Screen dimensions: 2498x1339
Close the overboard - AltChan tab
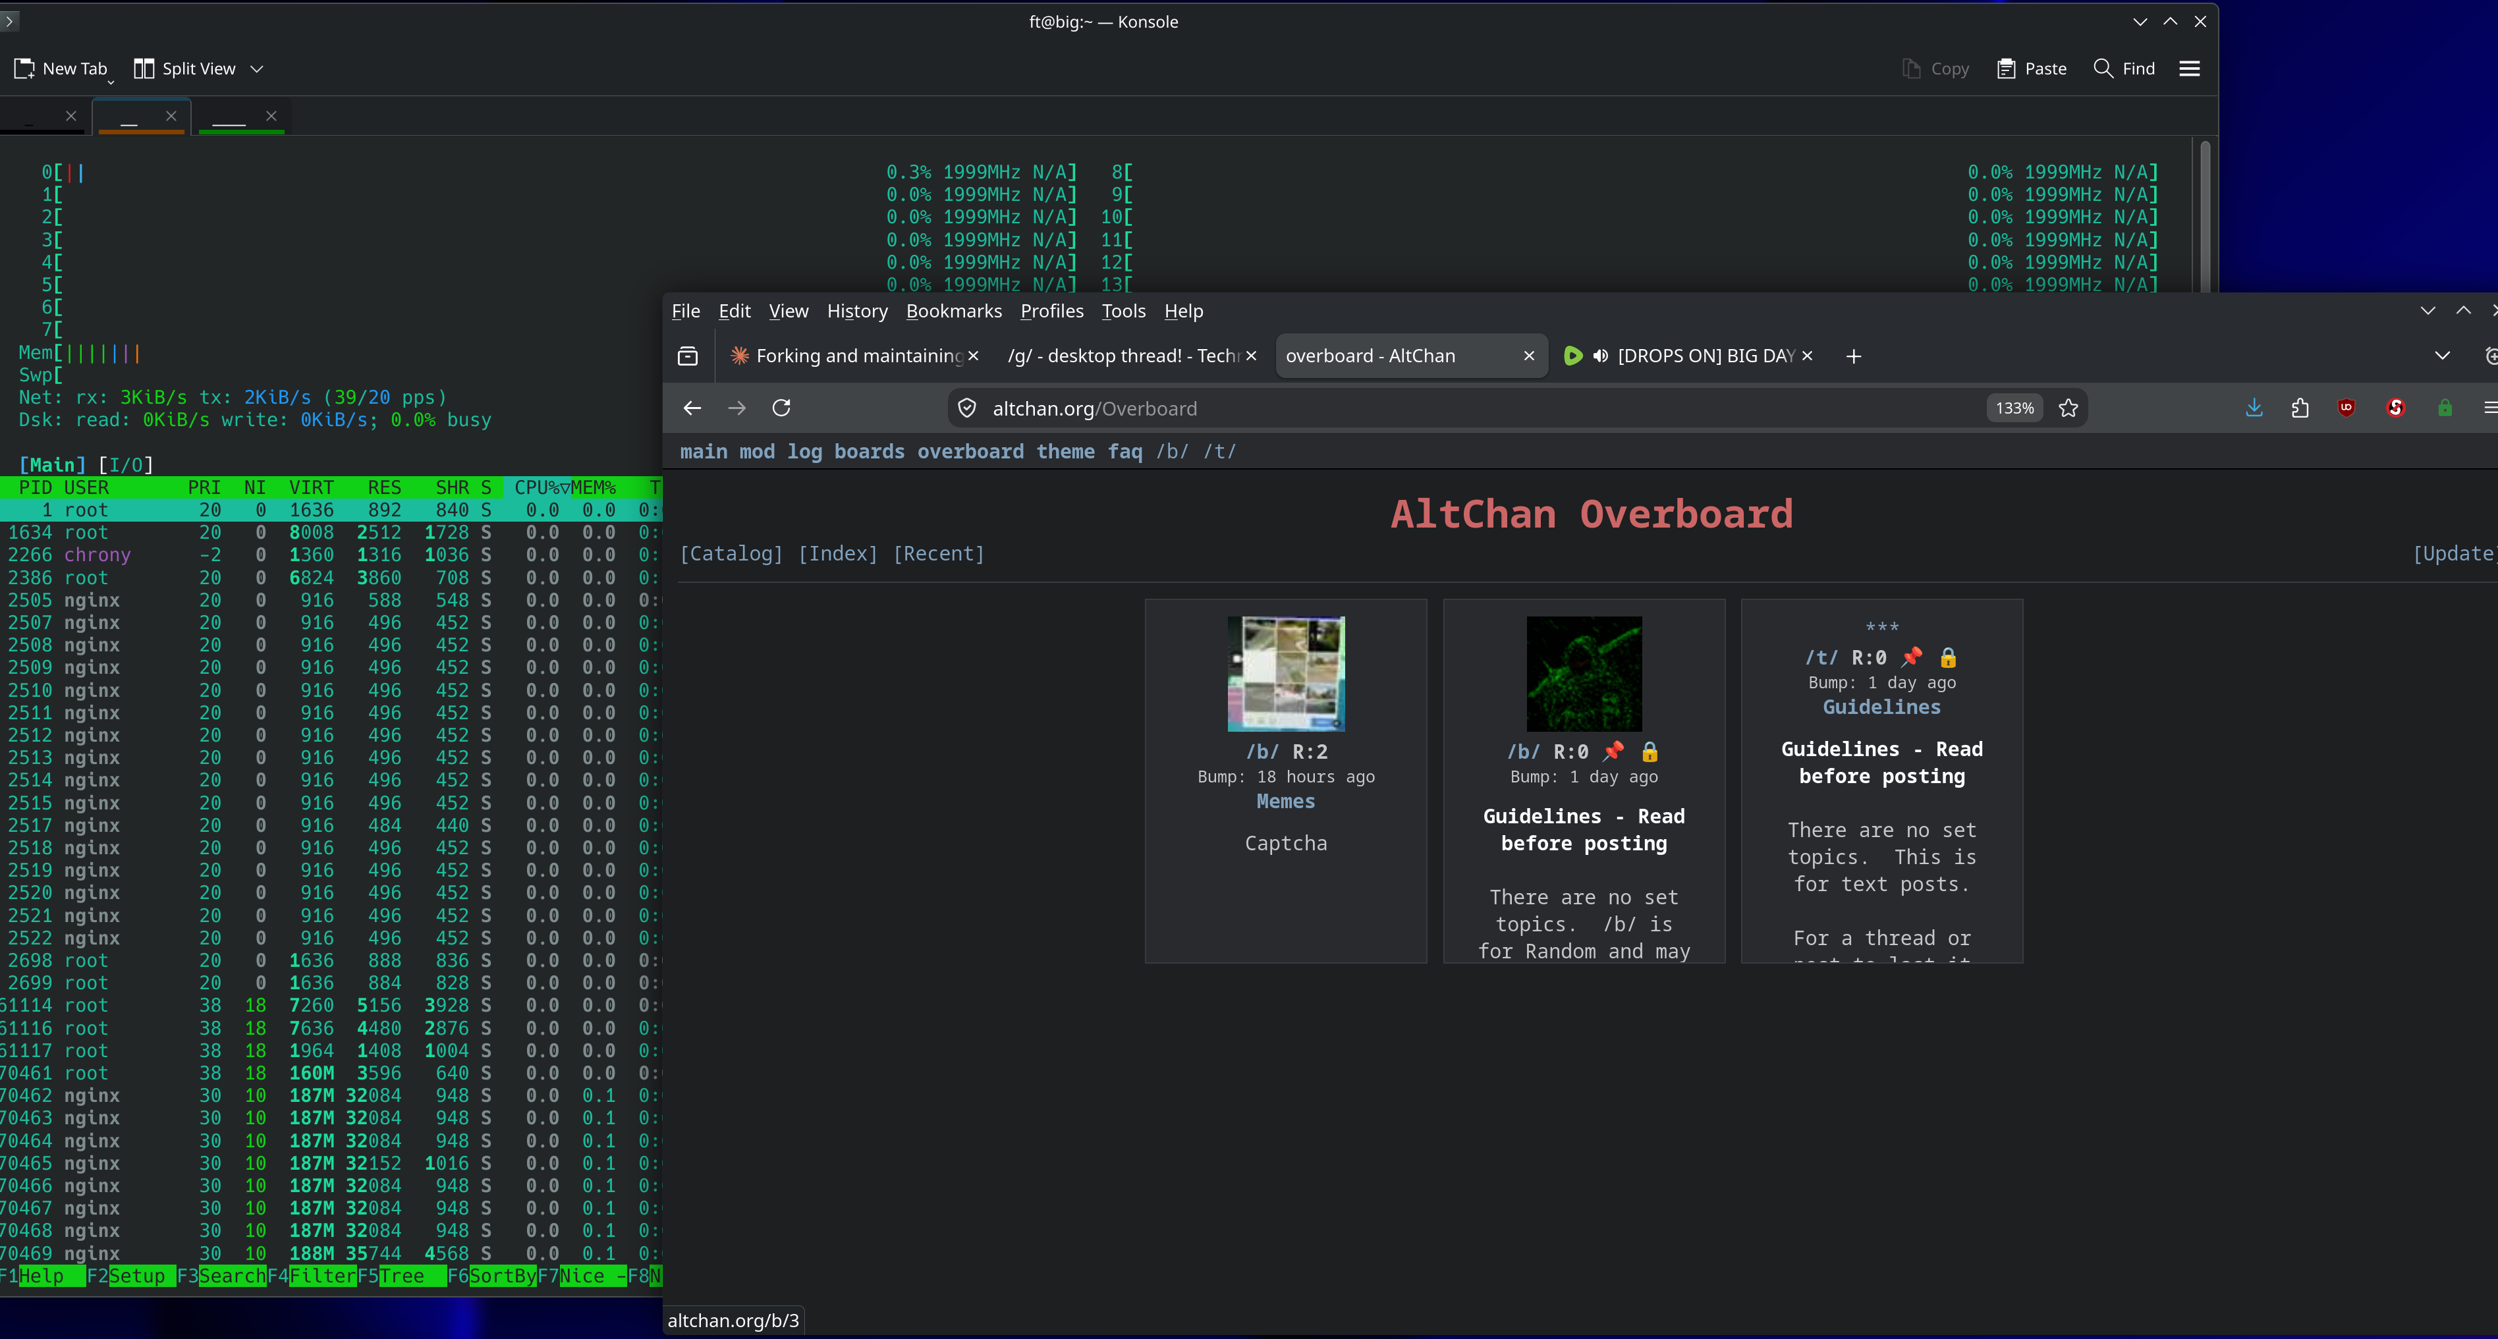pyautogui.click(x=1529, y=356)
